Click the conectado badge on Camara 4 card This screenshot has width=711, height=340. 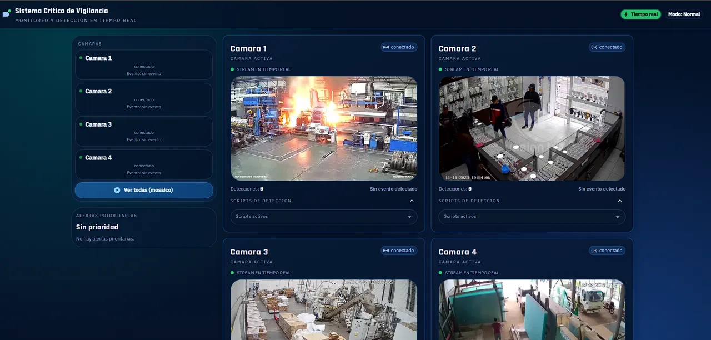607,251
